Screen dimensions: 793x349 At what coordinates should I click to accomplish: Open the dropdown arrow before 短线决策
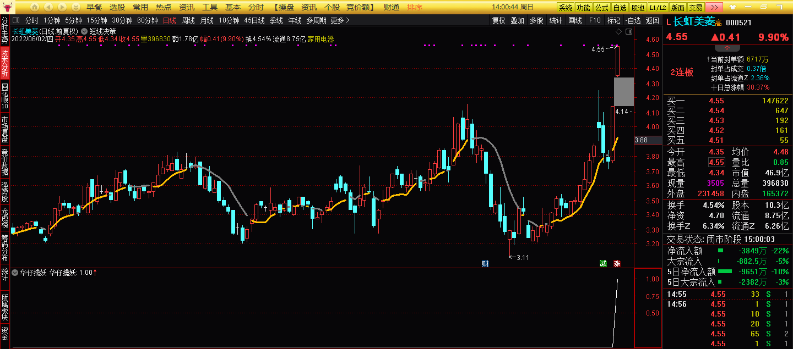[x=84, y=31]
